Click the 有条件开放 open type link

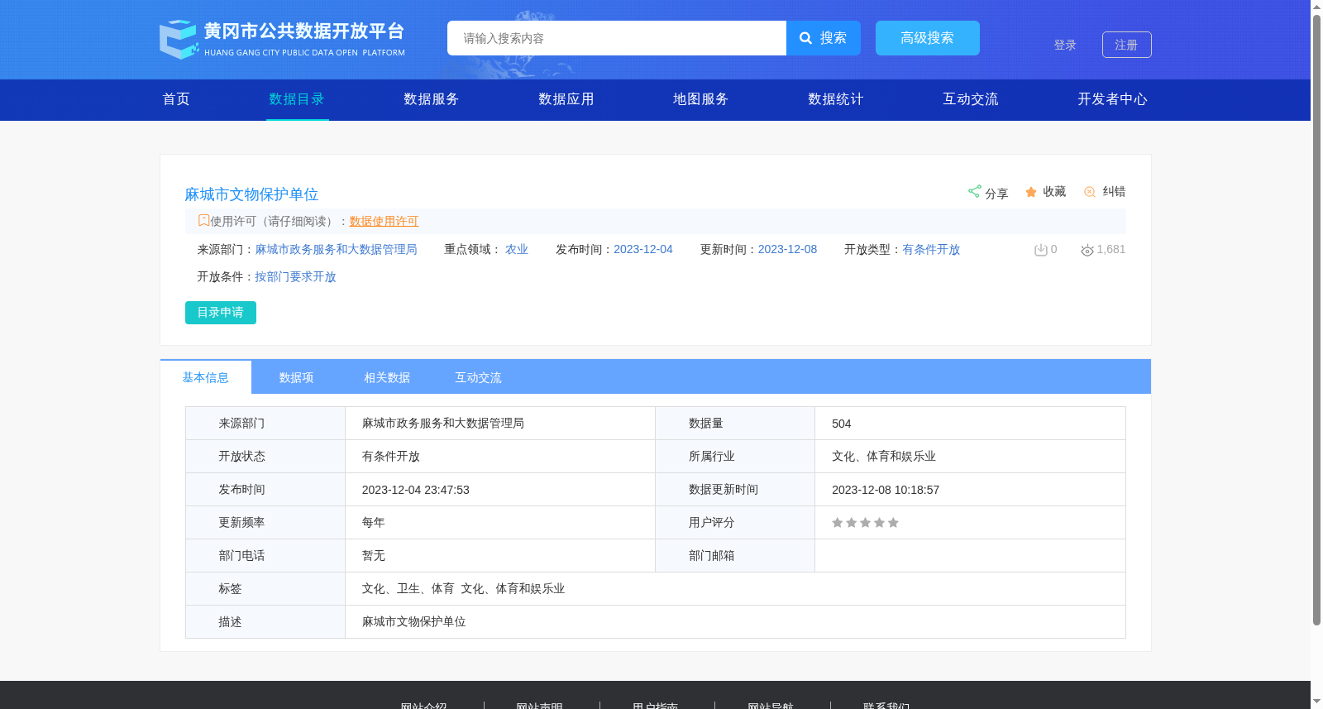point(931,249)
